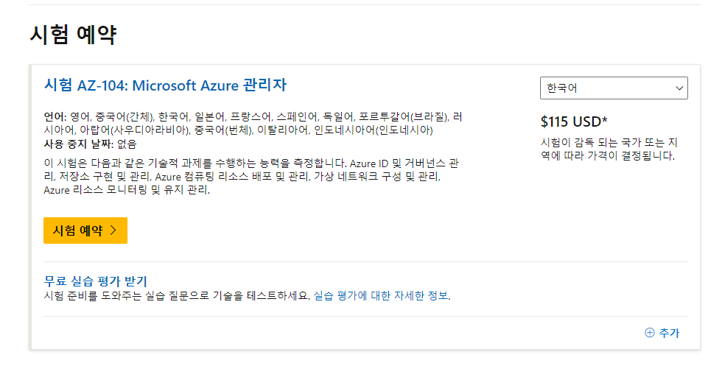Click the yellow 시험 예약 button

(85, 231)
